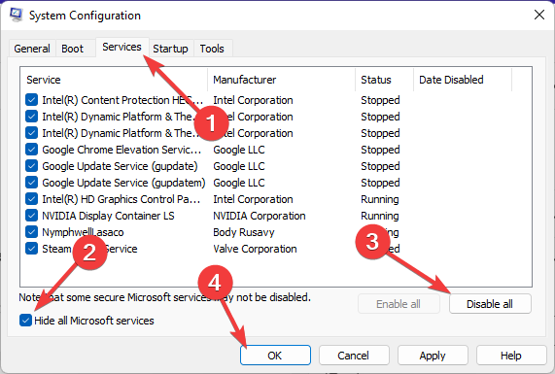Uncheck Google Update Service (gupdatem) checkbox
Image resolution: width=555 pixels, height=374 pixels.
(x=31, y=183)
